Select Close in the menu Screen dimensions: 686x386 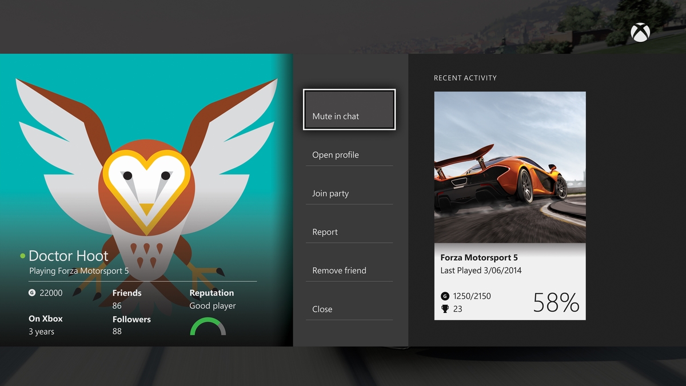tap(349, 309)
